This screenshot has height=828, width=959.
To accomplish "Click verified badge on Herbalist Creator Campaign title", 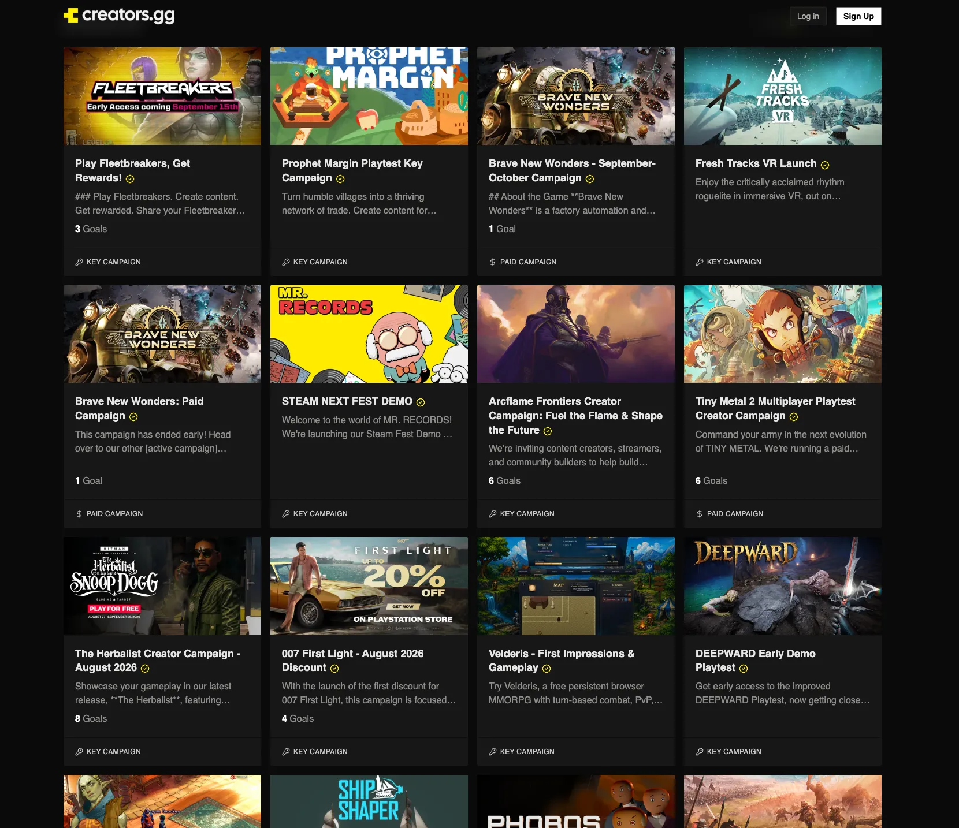I will click(145, 669).
